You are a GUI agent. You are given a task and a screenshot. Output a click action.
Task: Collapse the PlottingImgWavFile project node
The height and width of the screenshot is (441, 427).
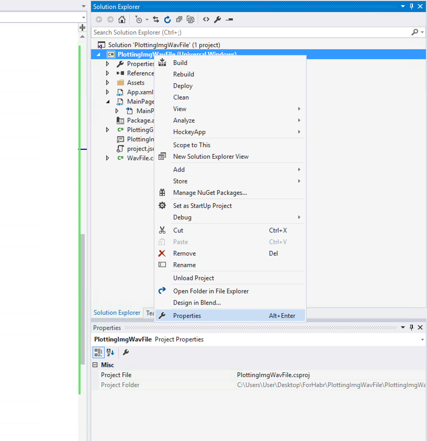coord(98,54)
